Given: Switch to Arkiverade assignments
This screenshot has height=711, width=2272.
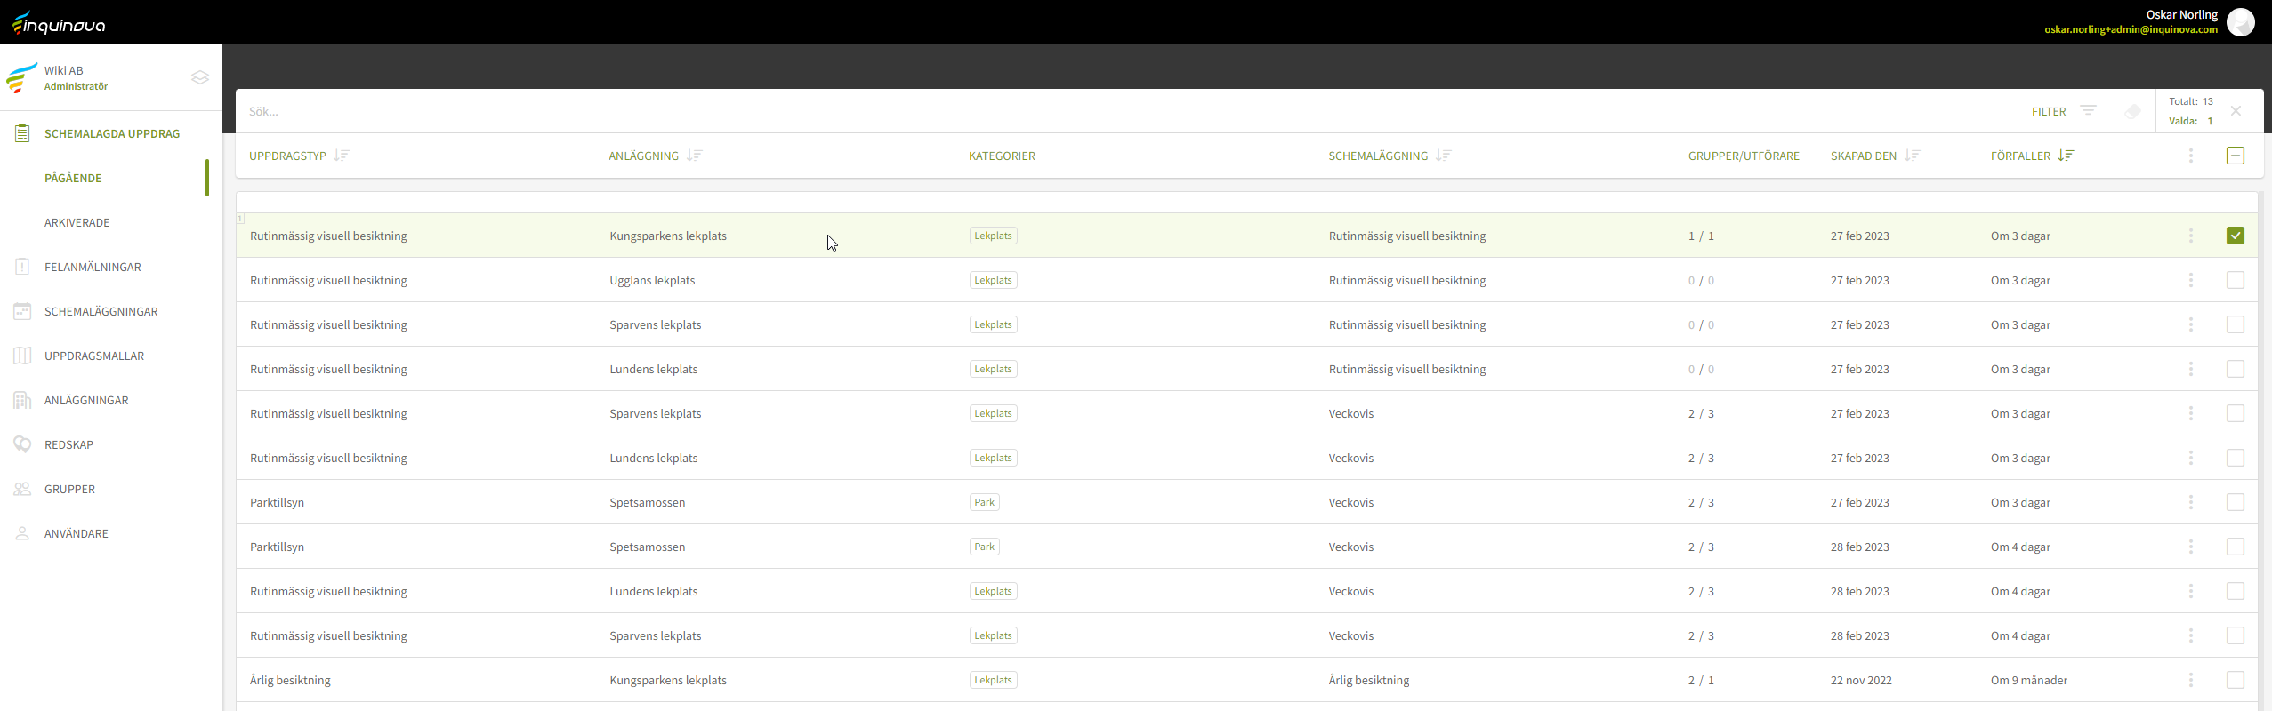Looking at the screenshot, I should click(77, 222).
